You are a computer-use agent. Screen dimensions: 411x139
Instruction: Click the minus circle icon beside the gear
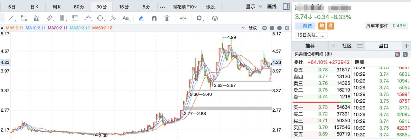pyautogui.click(x=279, y=28)
